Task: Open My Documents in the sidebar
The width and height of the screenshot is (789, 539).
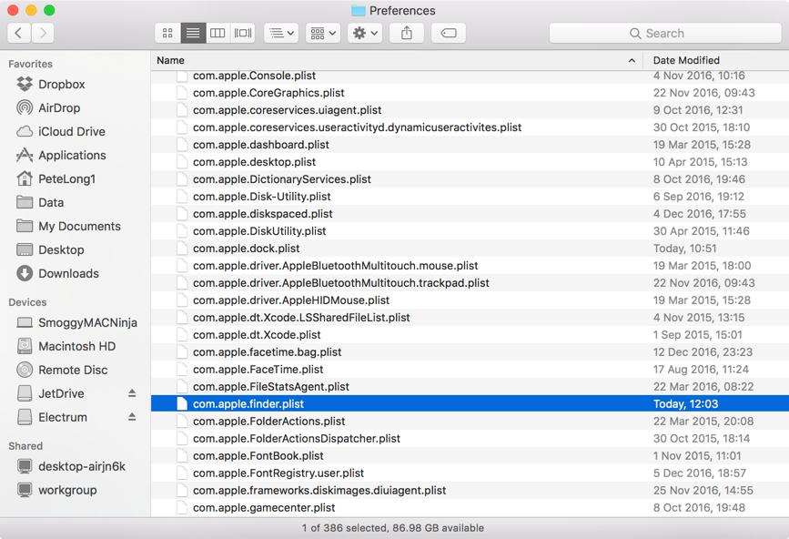Action: point(79,226)
